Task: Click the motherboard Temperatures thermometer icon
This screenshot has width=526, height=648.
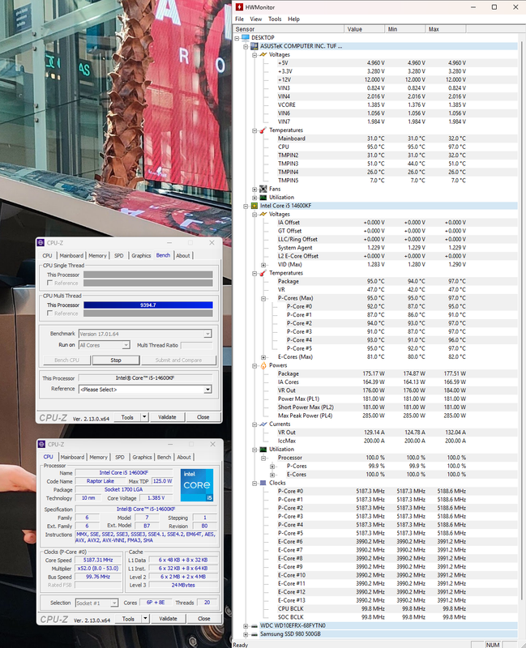Action: (x=263, y=130)
